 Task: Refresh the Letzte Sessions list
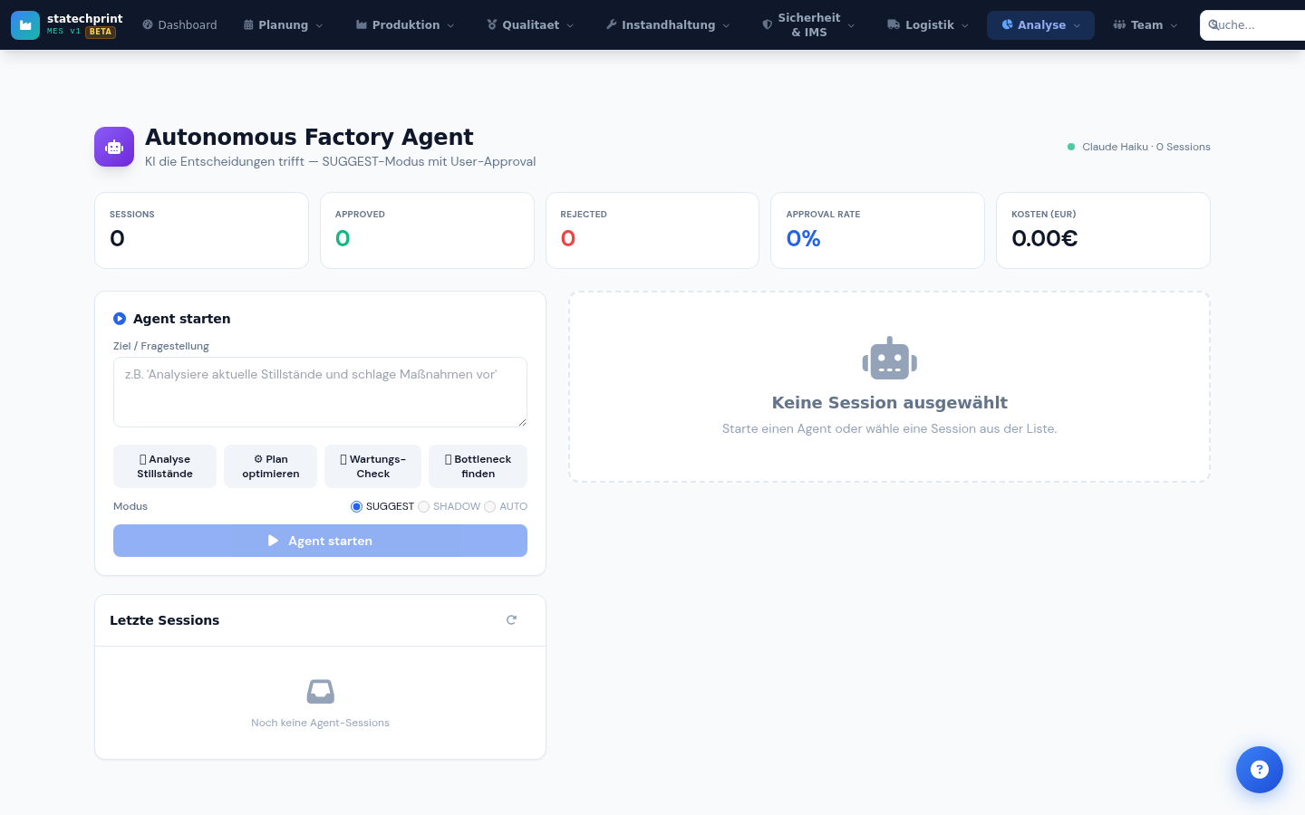511,620
